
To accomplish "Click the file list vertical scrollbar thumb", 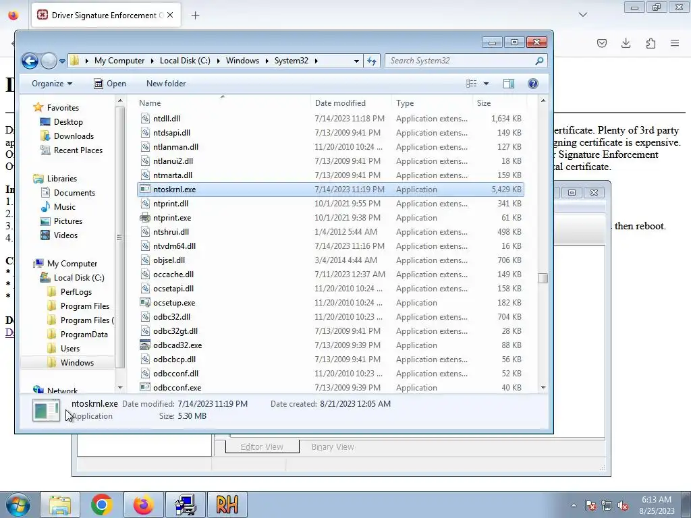I will (543, 279).
